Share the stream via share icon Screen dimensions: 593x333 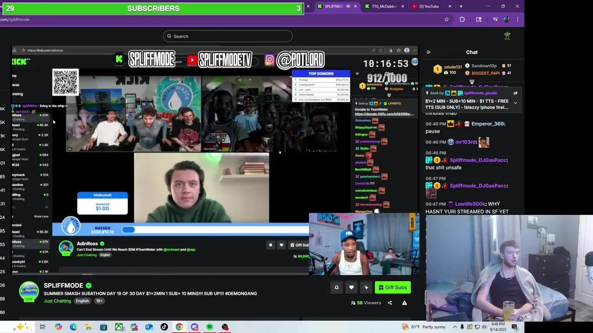click(x=390, y=303)
